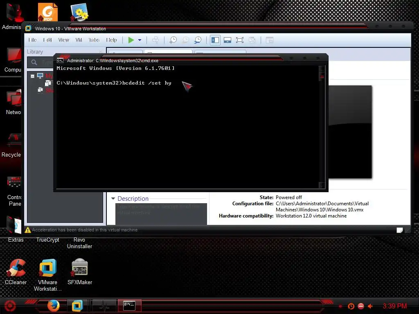Open the Tabs menu
The image size is (419, 314).
point(94,40)
